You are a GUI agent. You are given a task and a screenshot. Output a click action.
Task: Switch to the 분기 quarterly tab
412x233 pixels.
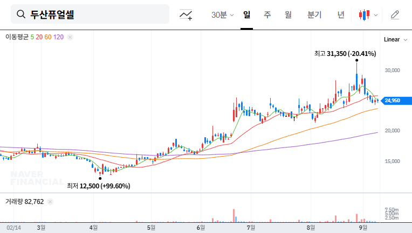tap(314, 15)
